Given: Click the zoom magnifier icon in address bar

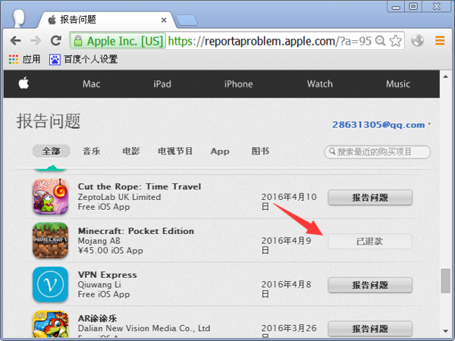Looking at the screenshot, I should click(380, 40).
